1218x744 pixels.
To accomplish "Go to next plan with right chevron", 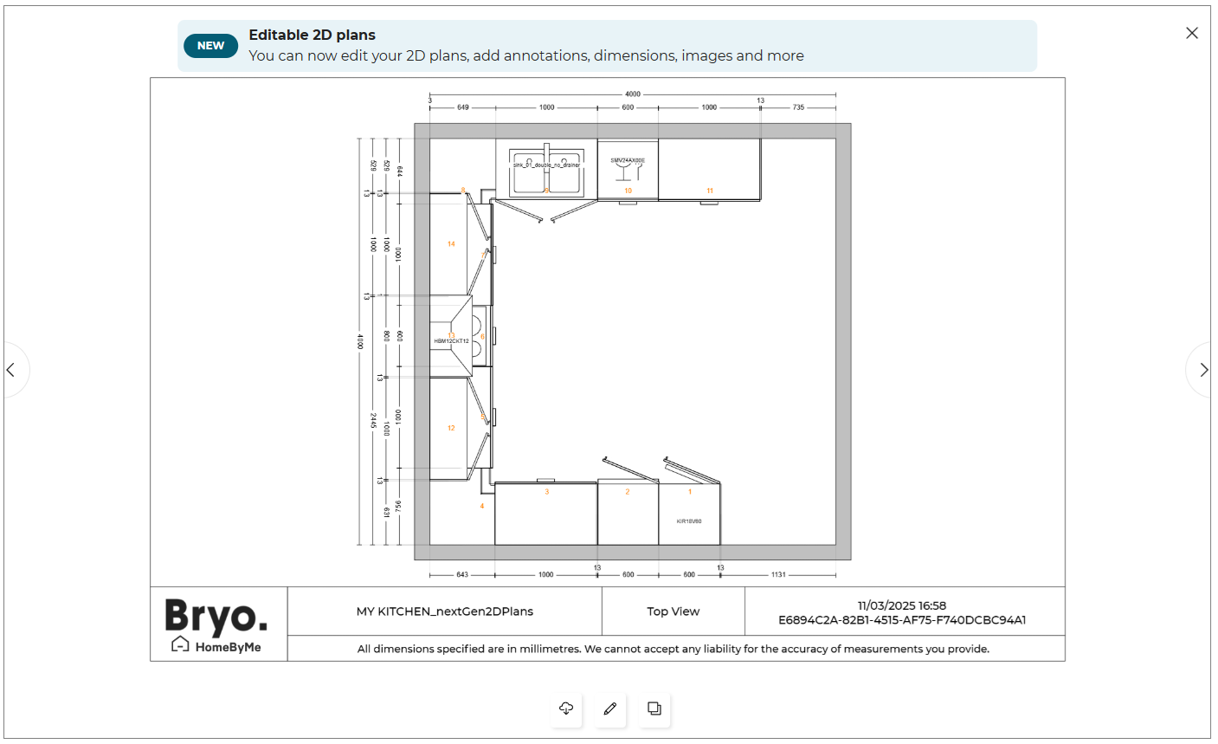I will pyautogui.click(x=1203, y=370).
